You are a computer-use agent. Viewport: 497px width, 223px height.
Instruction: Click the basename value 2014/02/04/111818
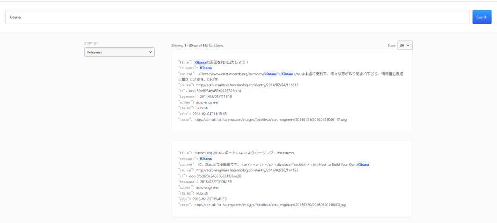pyautogui.click(x=216, y=97)
